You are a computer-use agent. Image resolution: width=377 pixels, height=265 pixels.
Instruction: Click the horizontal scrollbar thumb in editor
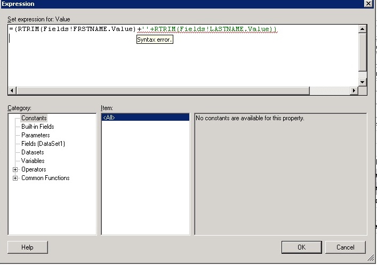tap(163, 91)
